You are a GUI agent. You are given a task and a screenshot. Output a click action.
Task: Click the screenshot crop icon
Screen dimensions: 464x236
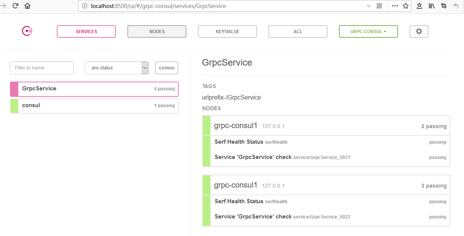coord(443,6)
